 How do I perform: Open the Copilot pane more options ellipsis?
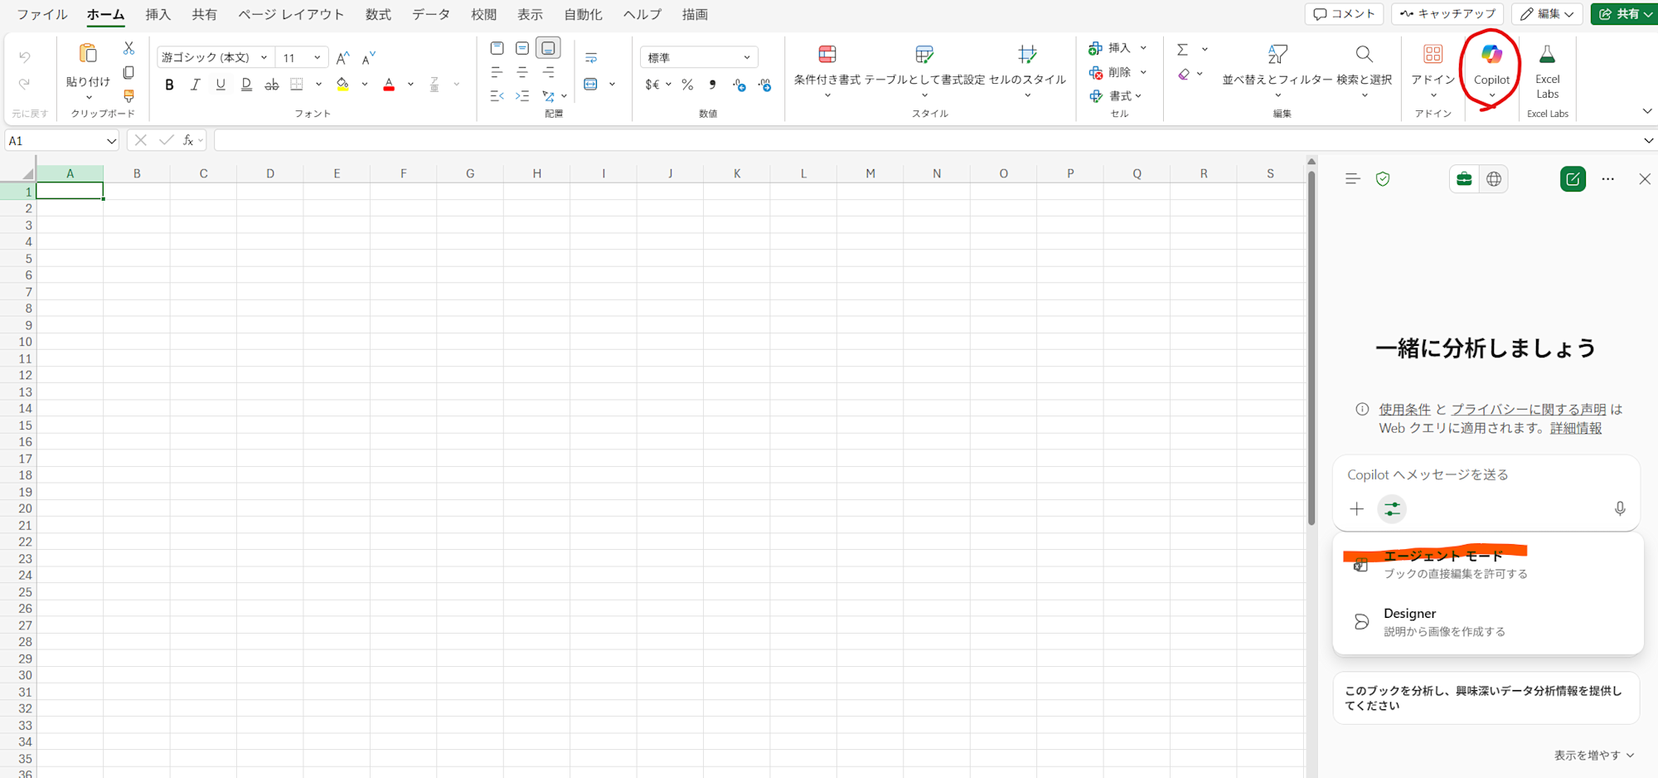click(x=1608, y=179)
